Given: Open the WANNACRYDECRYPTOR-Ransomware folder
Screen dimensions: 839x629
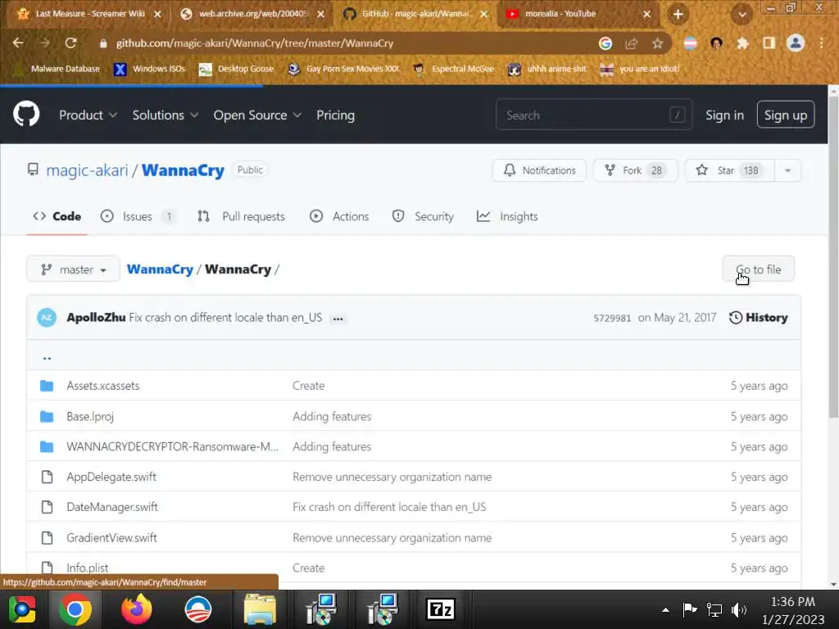Looking at the screenshot, I should [x=172, y=446].
